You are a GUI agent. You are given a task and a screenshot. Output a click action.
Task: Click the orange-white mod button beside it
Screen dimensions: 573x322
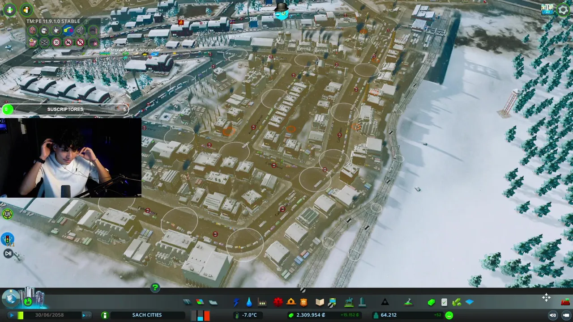27,10
